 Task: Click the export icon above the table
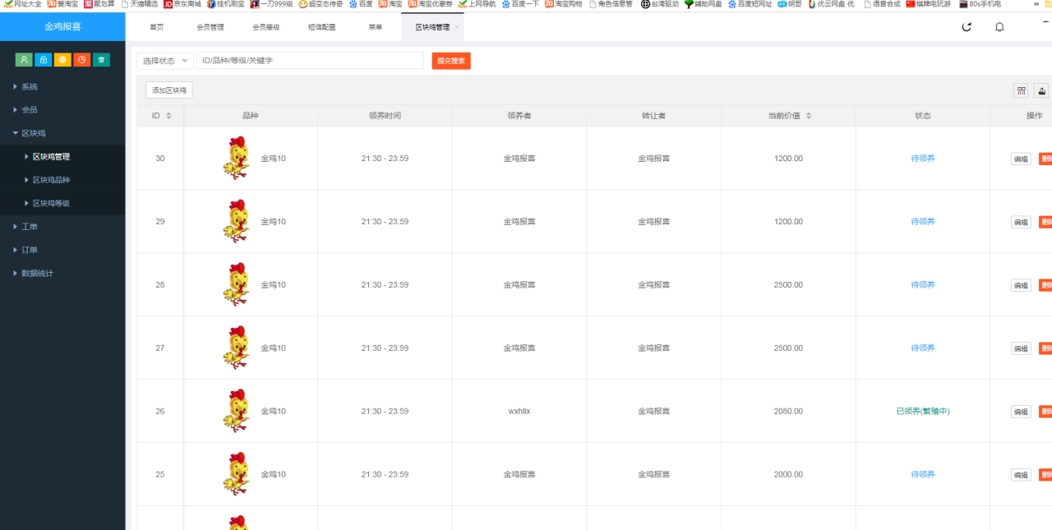(x=1041, y=90)
